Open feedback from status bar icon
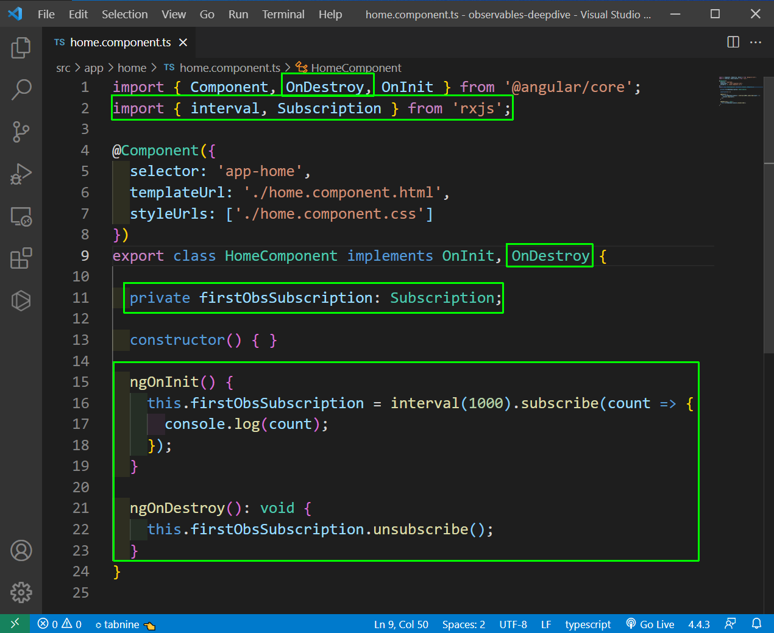Viewport: 774px width, 633px height. tap(730, 624)
